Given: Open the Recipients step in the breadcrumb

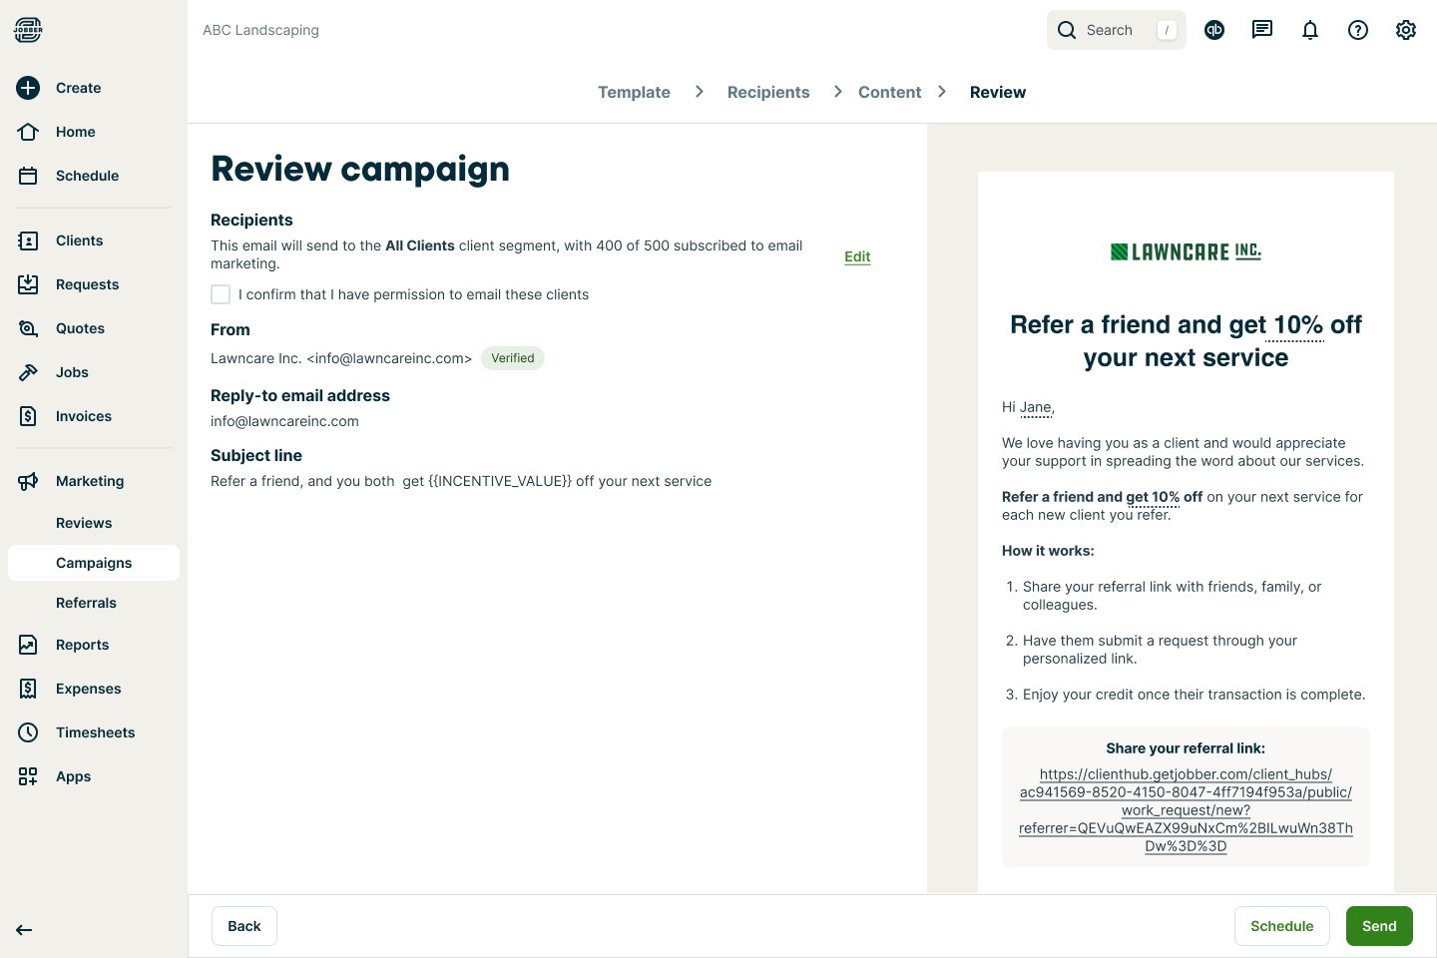Looking at the screenshot, I should tap(768, 92).
